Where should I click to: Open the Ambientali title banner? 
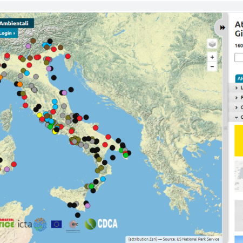pyautogui.click(x=16, y=23)
